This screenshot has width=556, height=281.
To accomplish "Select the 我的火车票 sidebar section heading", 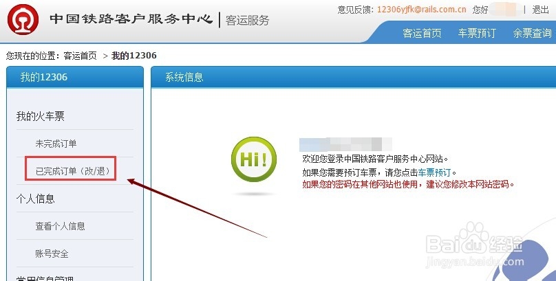I will tap(41, 116).
